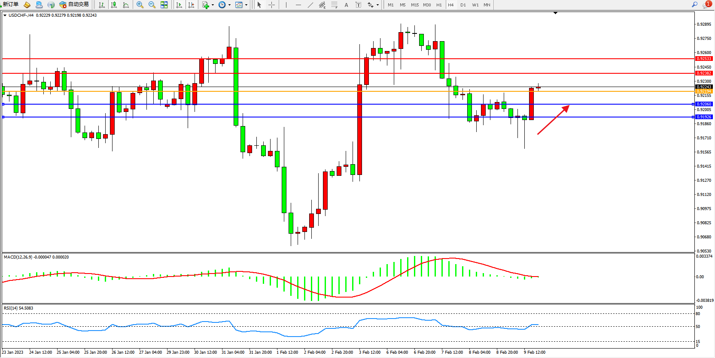This screenshot has height=358, width=715.
Task: Switch chart to candlestick mode
Action: (114, 5)
